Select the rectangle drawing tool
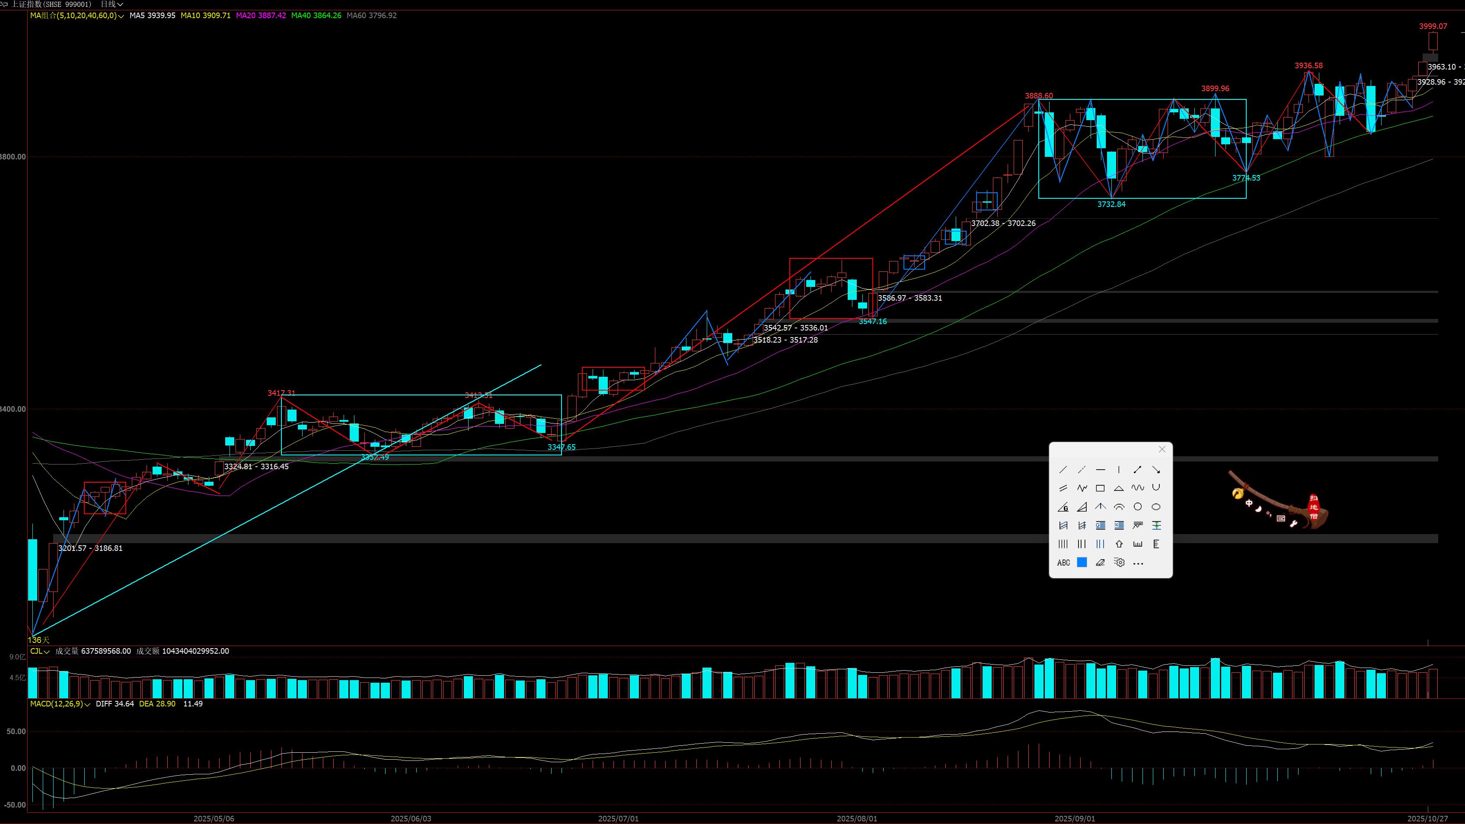The width and height of the screenshot is (1465, 824). [x=1100, y=488]
